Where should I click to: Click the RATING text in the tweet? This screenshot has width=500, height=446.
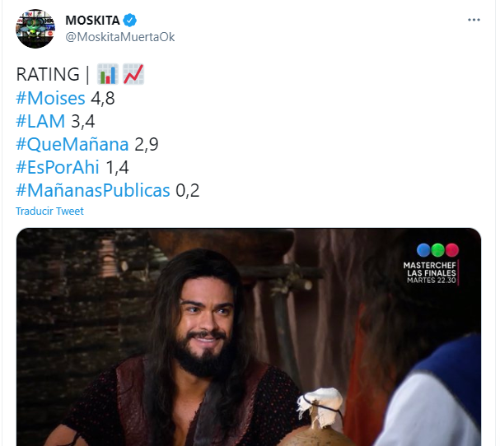click(x=48, y=74)
